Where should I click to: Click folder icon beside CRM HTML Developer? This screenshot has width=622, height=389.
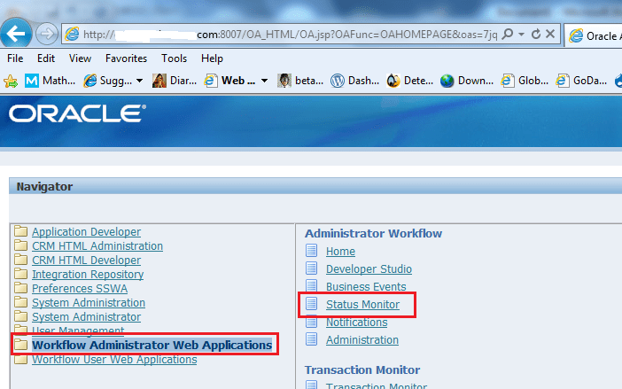20,260
